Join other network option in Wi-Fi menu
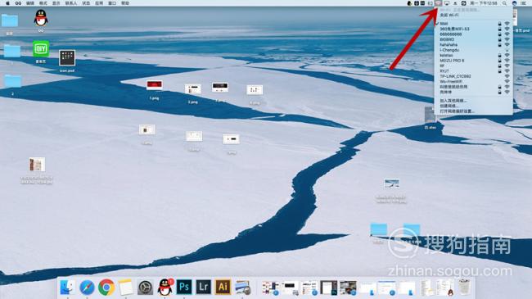The width and height of the screenshot is (532, 299). [474, 101]
